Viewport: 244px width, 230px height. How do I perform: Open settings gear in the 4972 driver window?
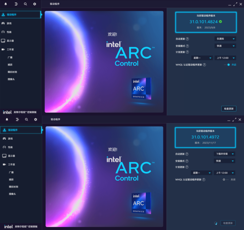pyautogui.click(x=36, y=120)
